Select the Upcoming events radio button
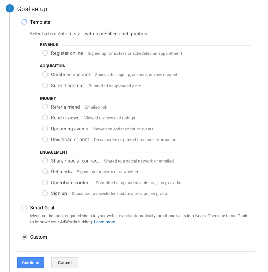The image size is (268, 272). click(x=45, y=129)
